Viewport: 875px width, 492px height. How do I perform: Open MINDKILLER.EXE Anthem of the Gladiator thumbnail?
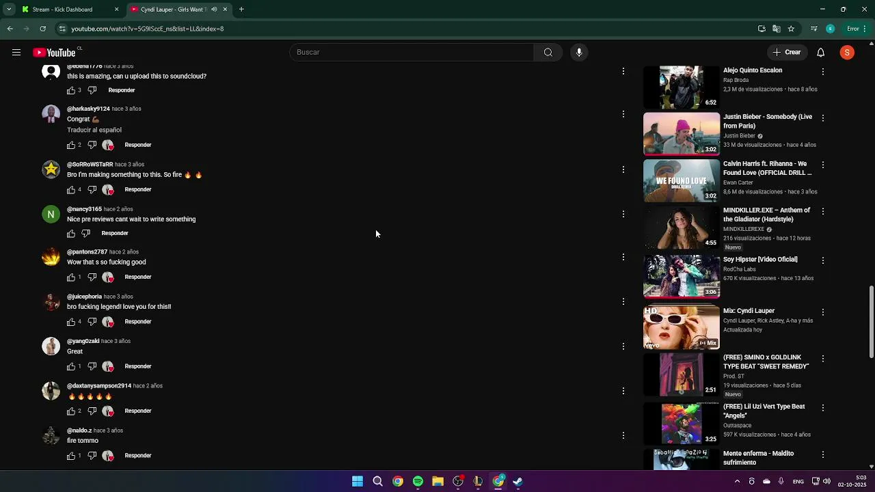(682, 228)
